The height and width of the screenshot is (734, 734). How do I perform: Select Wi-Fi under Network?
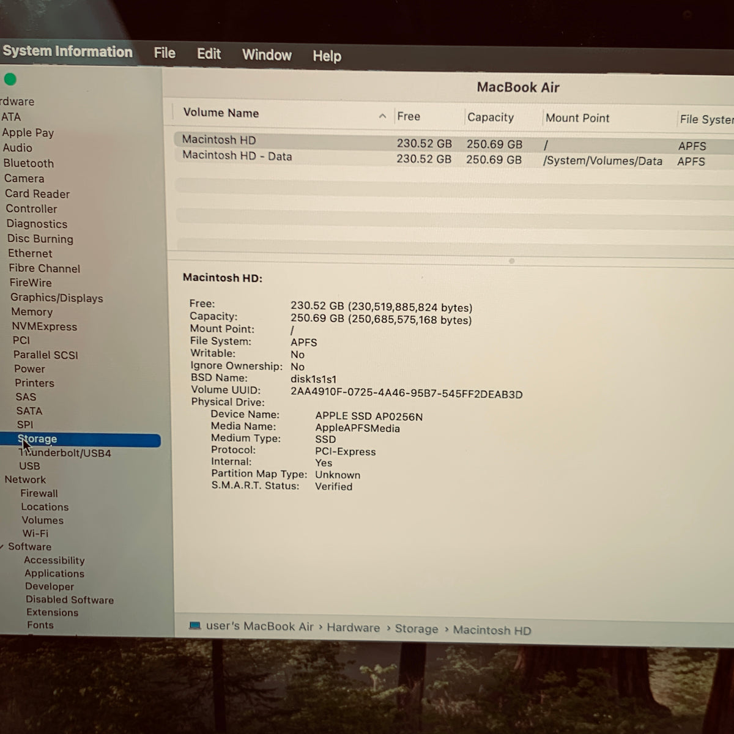[35, 533]
